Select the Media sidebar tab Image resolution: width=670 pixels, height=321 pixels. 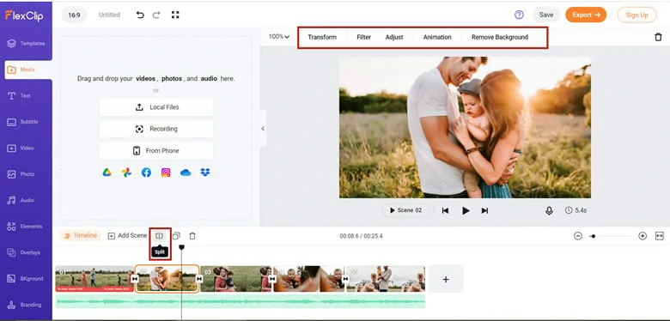(28, 70)
